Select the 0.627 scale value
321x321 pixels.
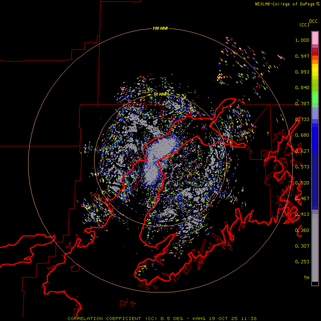pos(302,151)
